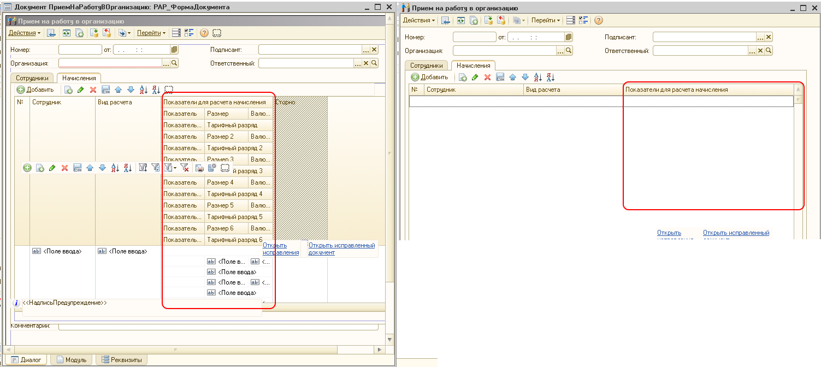This screenshot has width=821, height=367.
Task: Open the Перейти menu in the right window
Action: pos(546,20)
